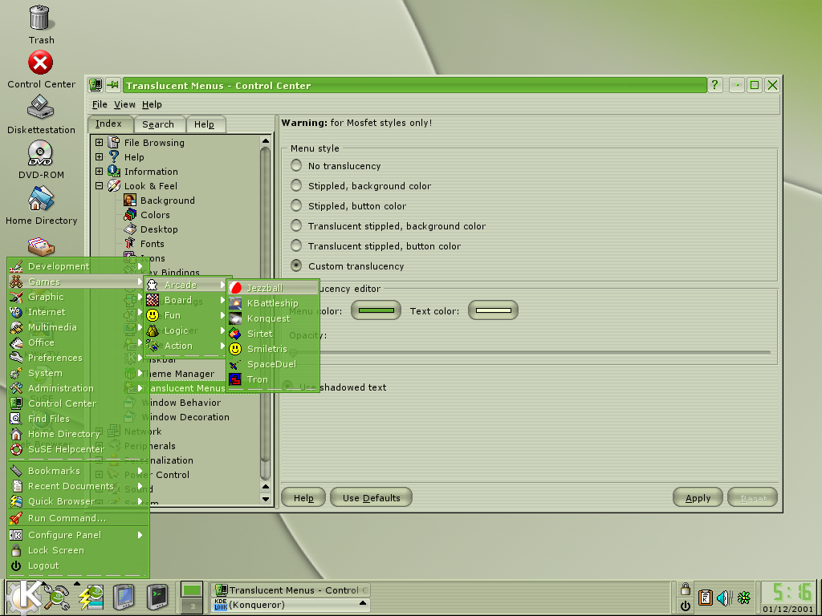The height and width of the screenshot is (616, 822).
Task: Select Translucent stippled, button color
Action: pos(296,245)
